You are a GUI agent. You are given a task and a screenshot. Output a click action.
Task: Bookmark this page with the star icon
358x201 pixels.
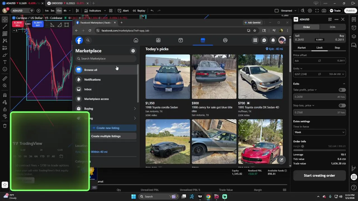pyautogui.click(x=255, y=30)
